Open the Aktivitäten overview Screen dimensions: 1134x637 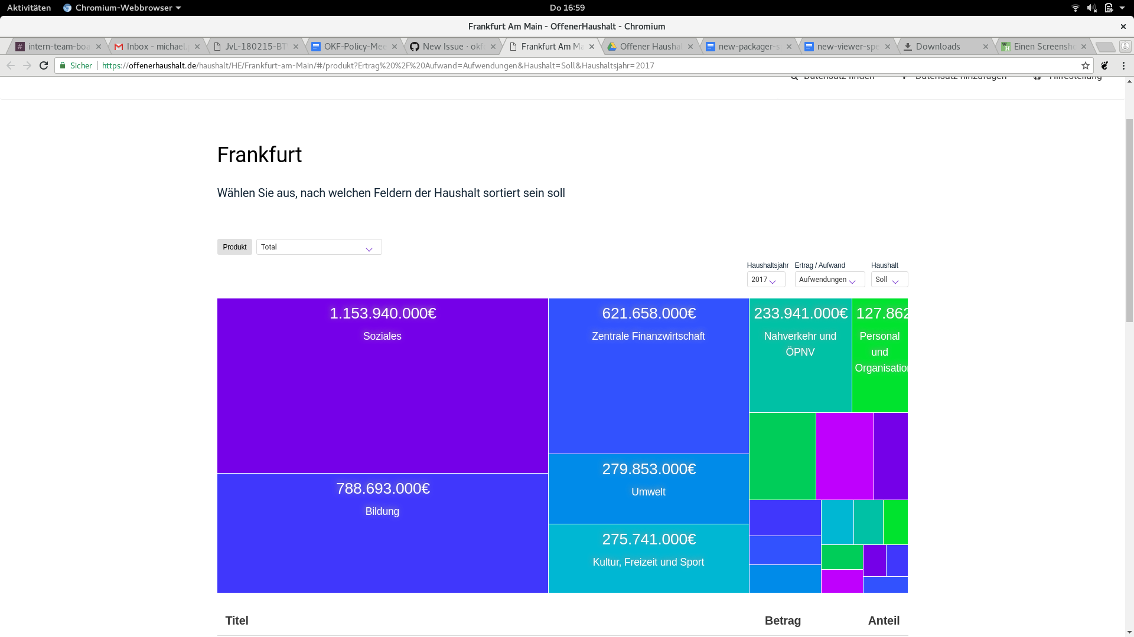tap(29, 8)
